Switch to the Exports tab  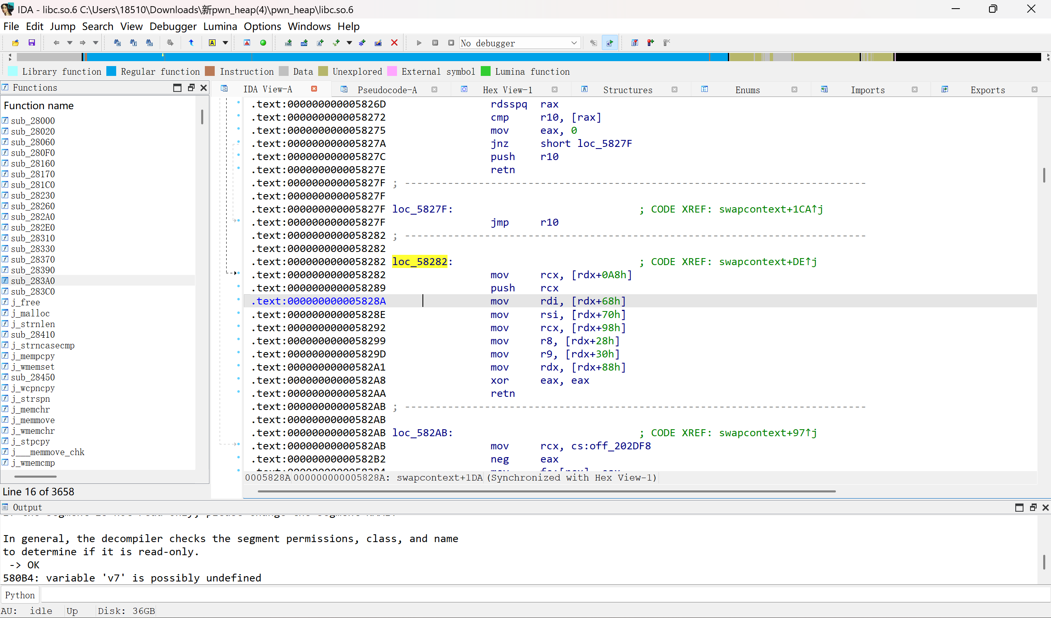988,89
